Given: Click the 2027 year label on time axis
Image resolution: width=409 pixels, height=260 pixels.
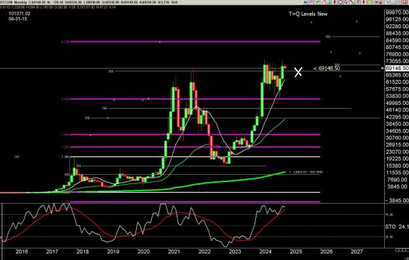Looking at the screenshot, I should [357, 251].
